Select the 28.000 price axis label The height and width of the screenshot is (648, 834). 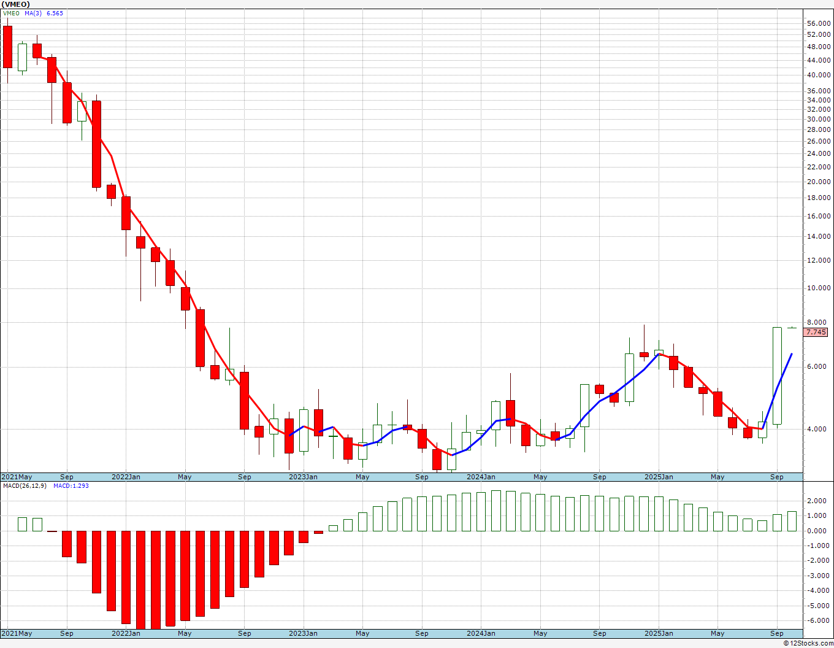819,129
